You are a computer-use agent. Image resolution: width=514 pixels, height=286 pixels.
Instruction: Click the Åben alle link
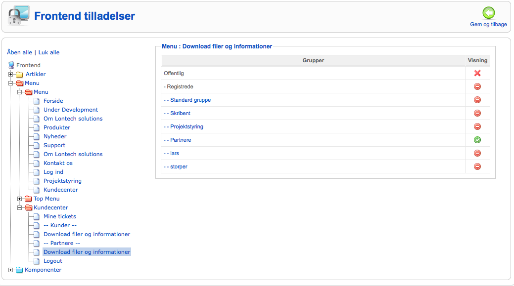(x=19, y=52)
